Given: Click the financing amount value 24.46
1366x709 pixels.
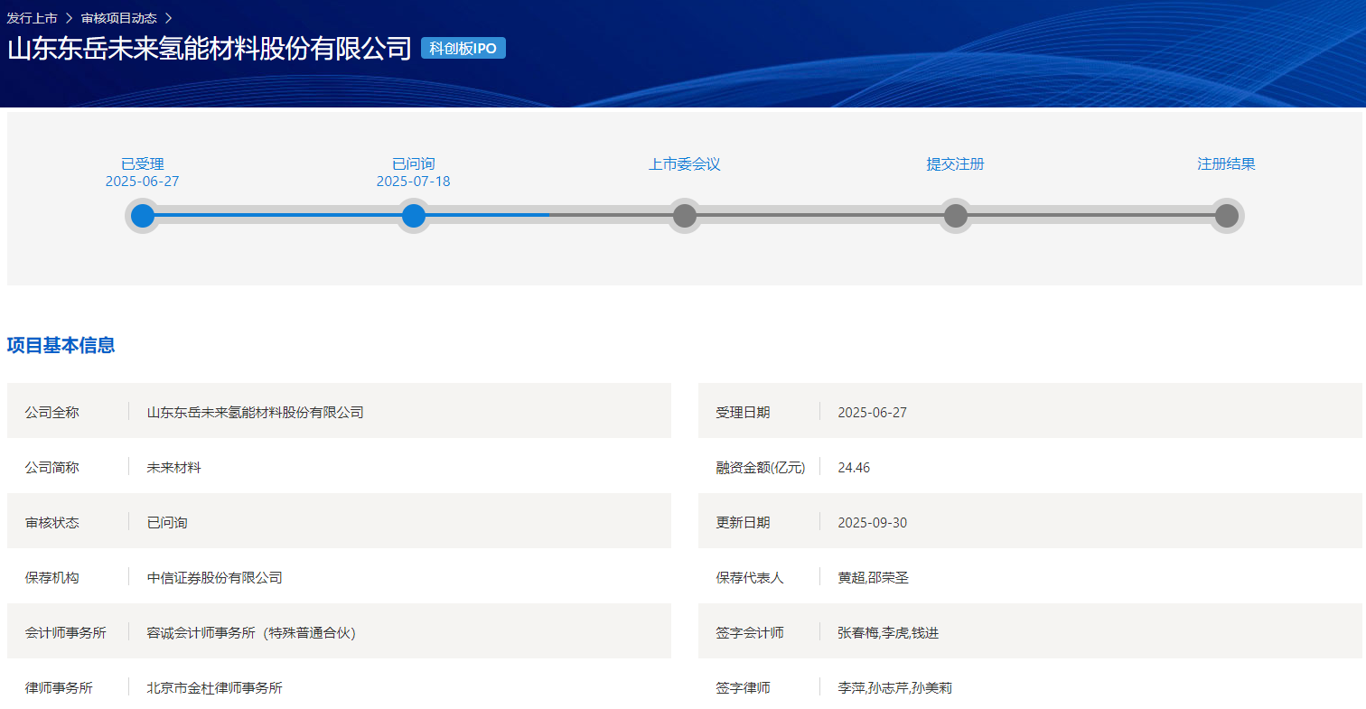Looking at the screenshot, I should (x=854, y=468).
